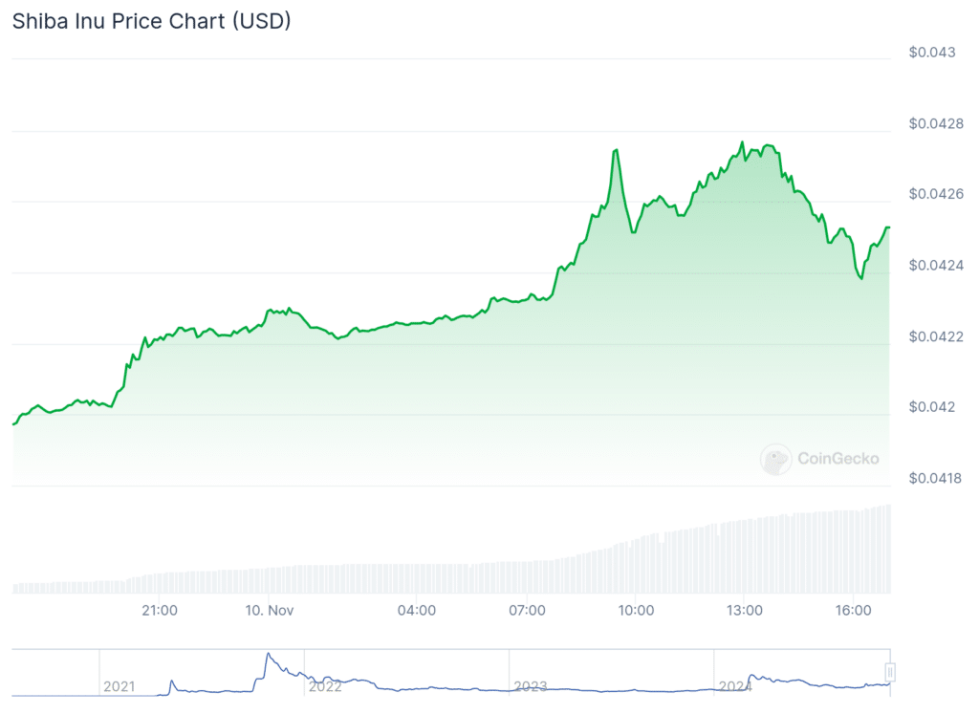Click the $0.042 price axis label
The image size is (979, 714).
point(932,407)
